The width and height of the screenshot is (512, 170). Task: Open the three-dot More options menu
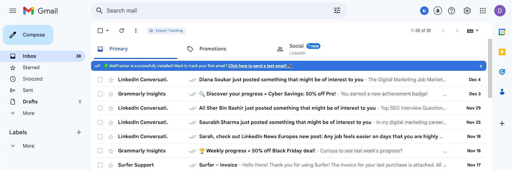136,30
